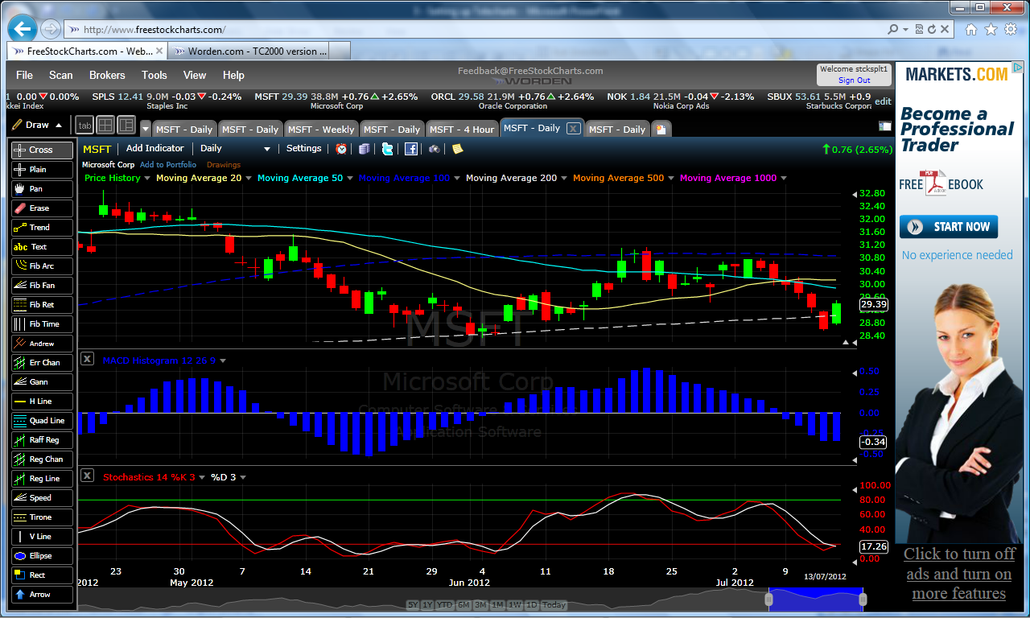Switch to the four-pane grid layout
Viewport: 1030px width, 618px height.
pos(105,126)
